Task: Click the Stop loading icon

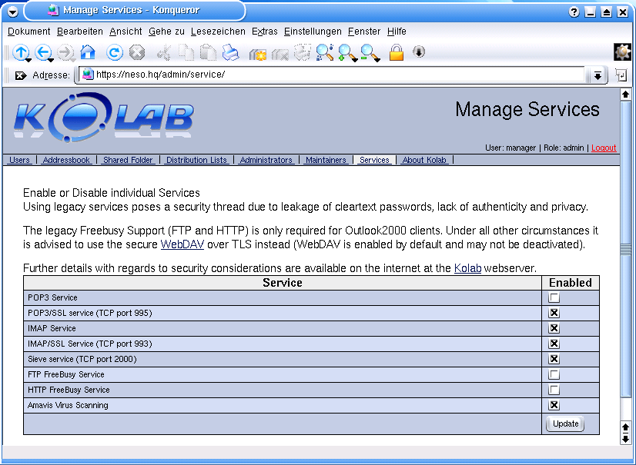Action: (137, 52)
